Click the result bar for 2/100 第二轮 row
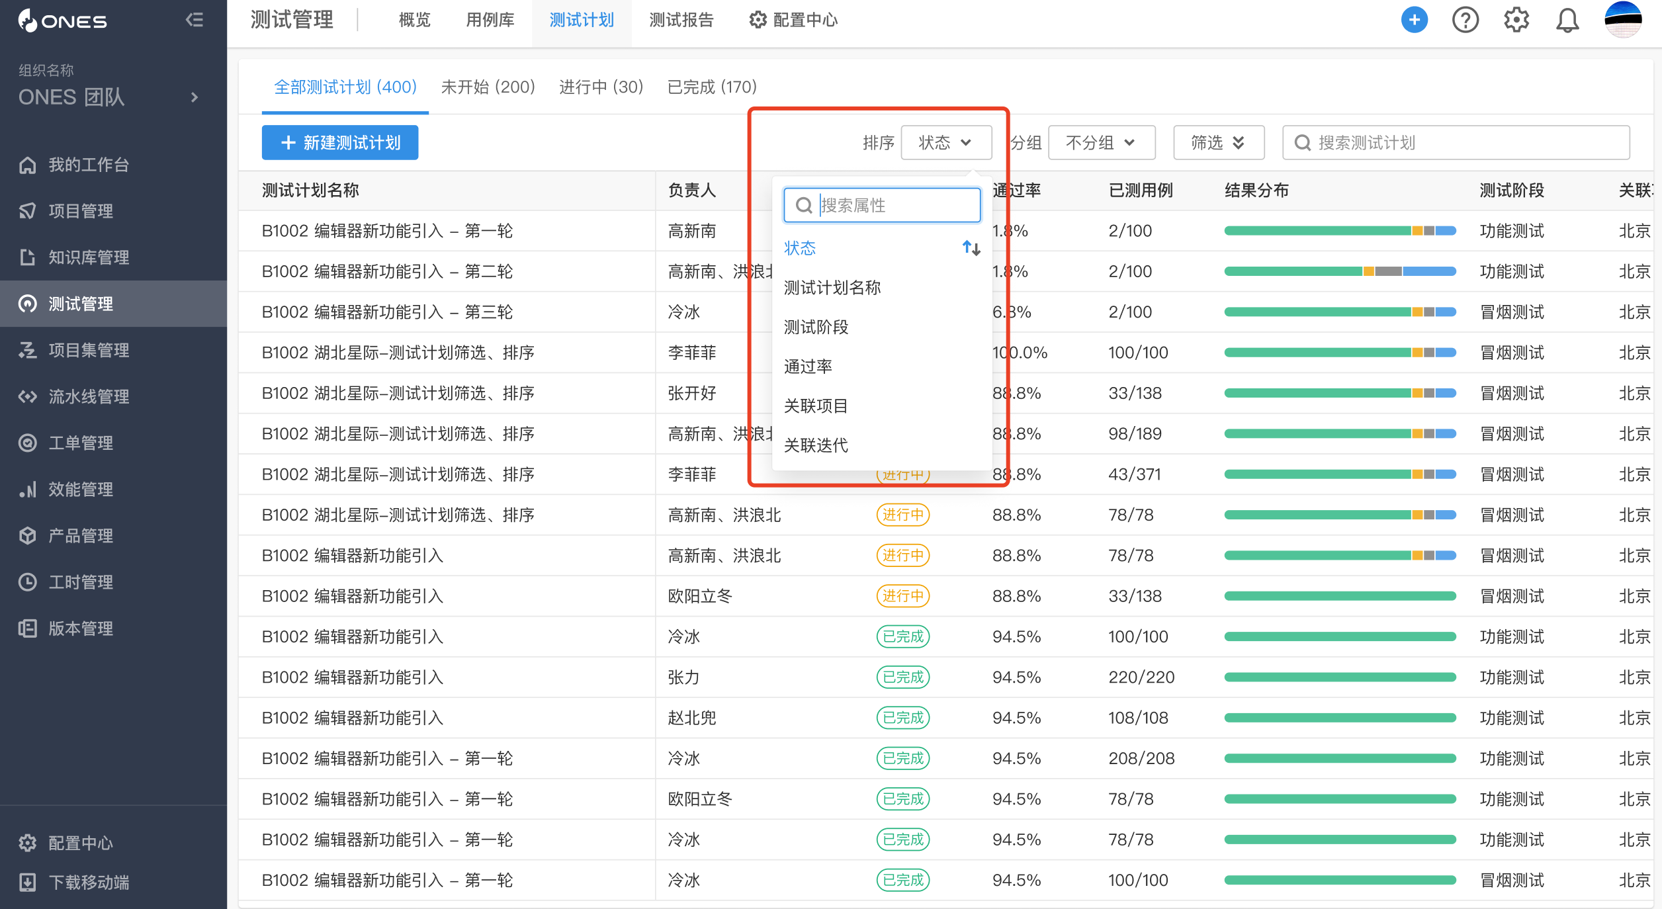The image size is (1662, 909). point(1340,271)
